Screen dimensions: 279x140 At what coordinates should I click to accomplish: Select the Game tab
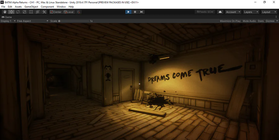7,17
